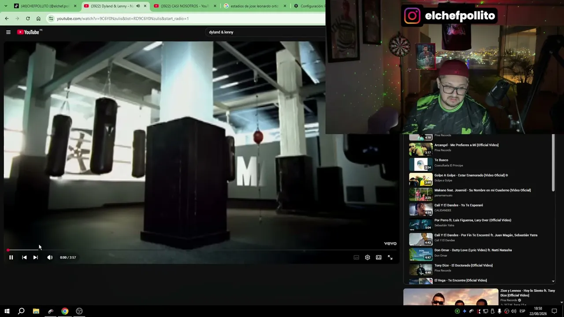Go forward in Chrome
564x317 pixels.
tap(17, 18)
